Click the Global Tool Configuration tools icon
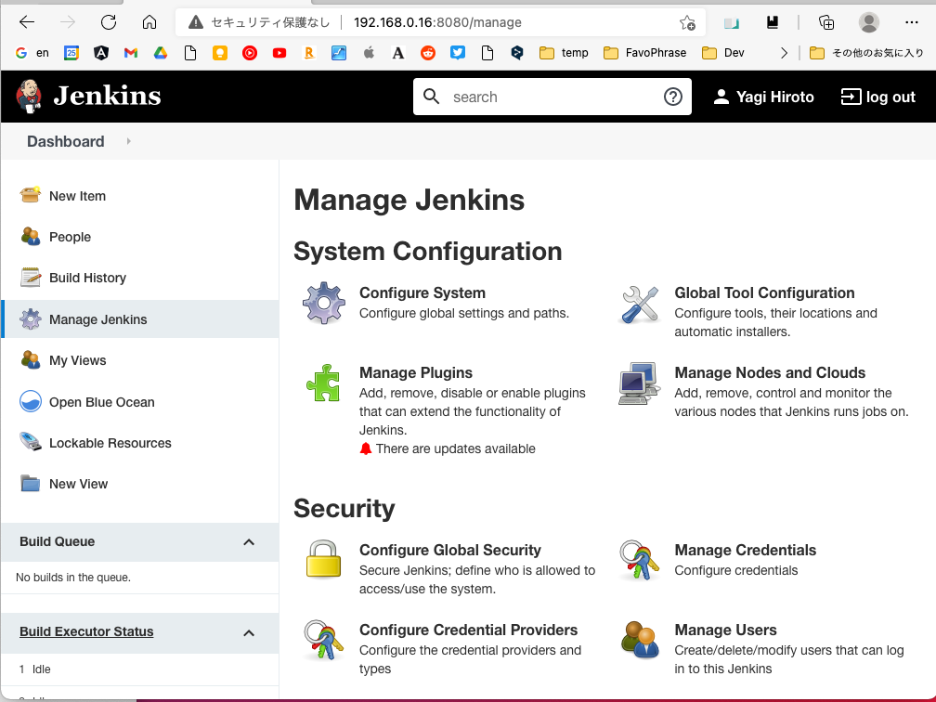The width and height of the screenshot is (936, 702). (639, 304)
